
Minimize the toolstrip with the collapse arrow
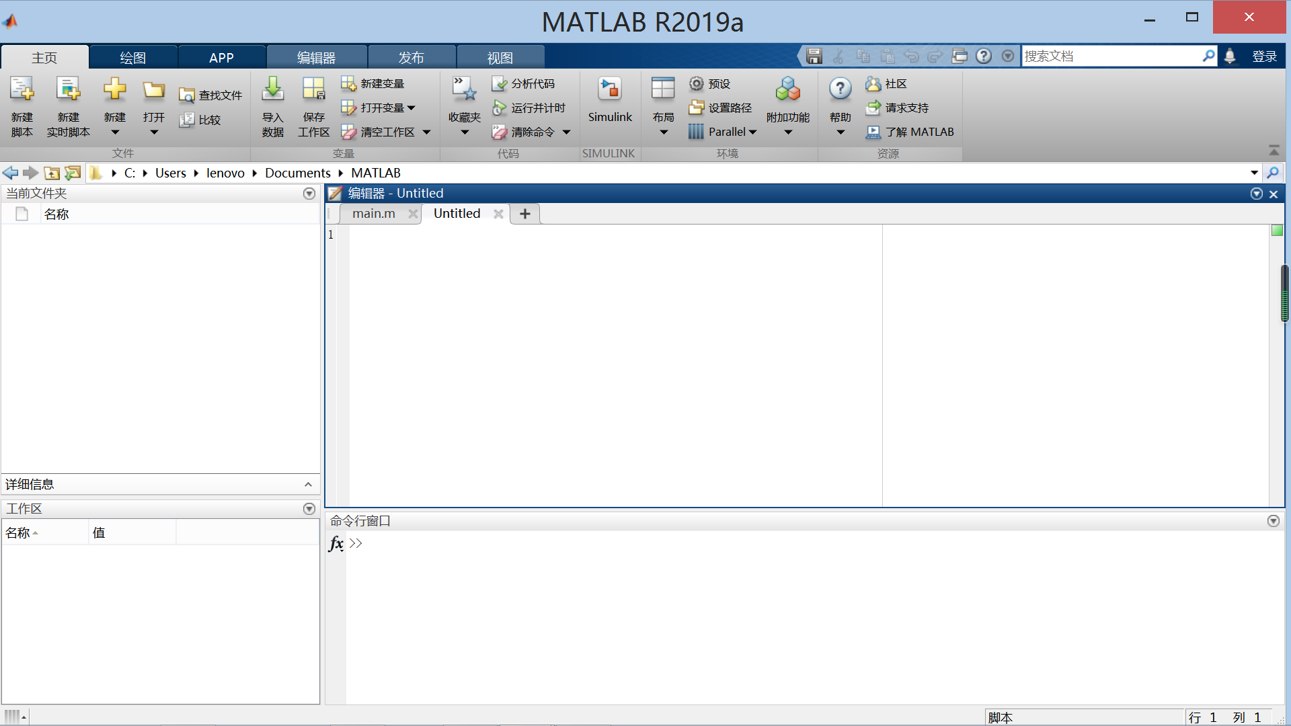1274,150
